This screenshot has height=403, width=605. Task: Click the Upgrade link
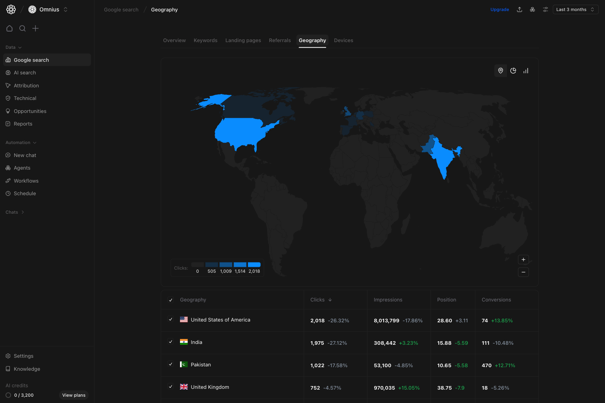tap(499, 9)
